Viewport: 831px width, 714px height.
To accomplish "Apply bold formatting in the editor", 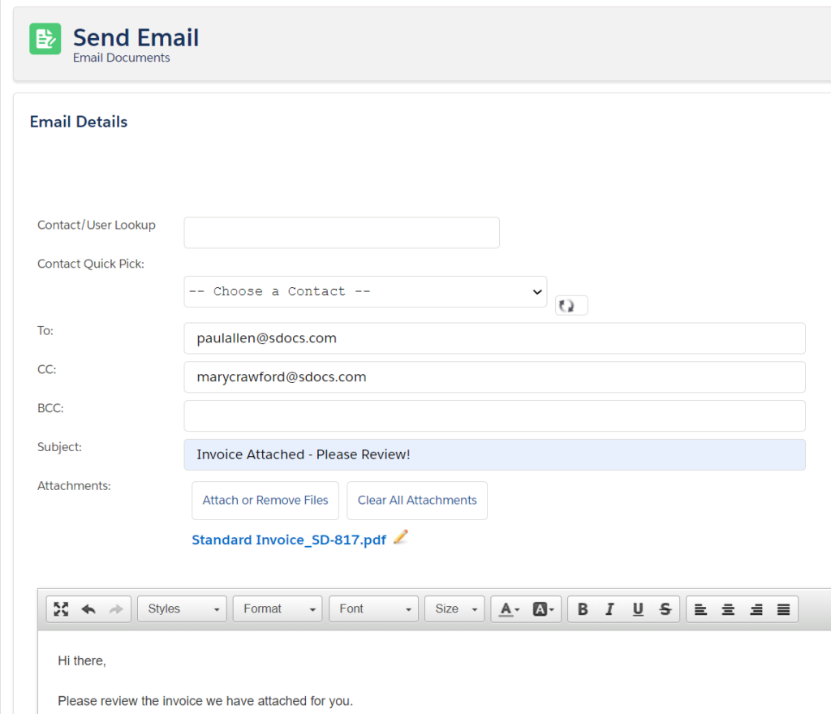I will point(582,609).
